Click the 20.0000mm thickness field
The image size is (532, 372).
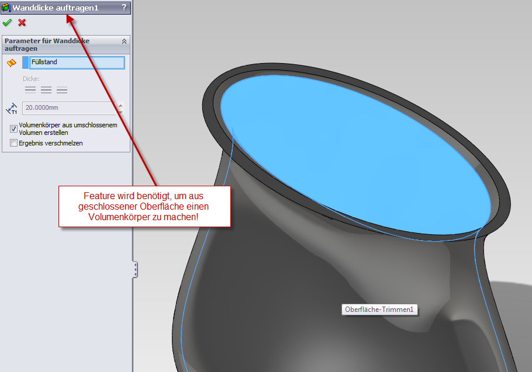coord(69,108)
